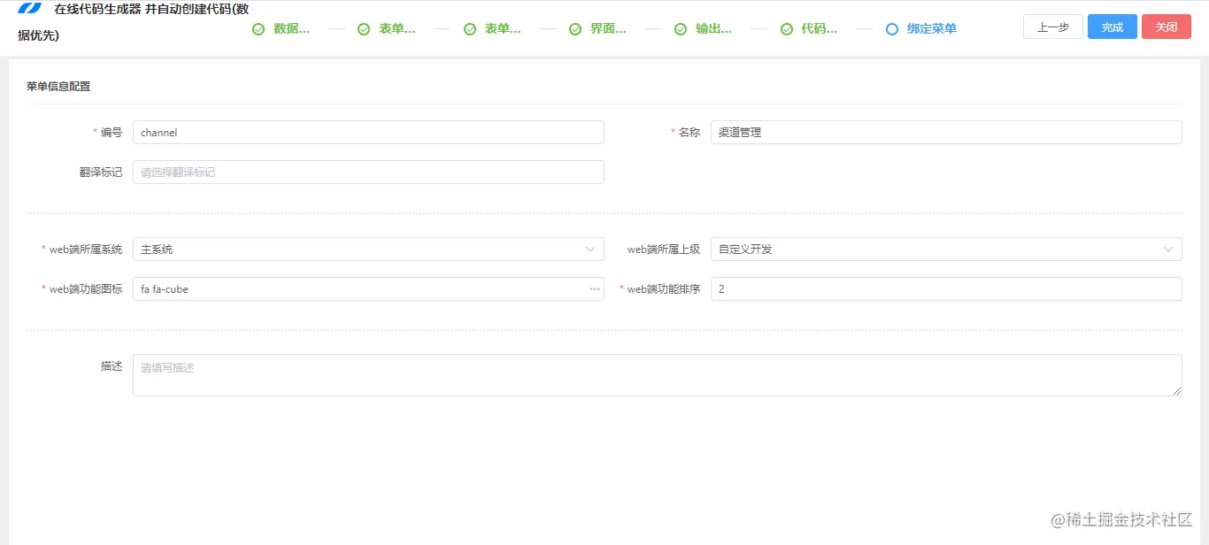Click the checkmark icon on 输出 step
Screen dimensions: 1209x545
point(681,27)
